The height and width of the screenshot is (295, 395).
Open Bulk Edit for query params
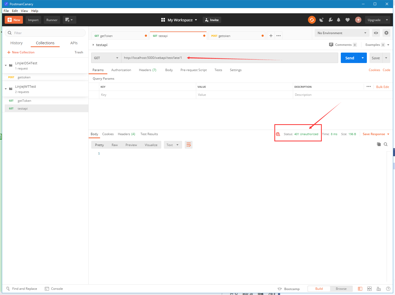click(x=382, y=87)
